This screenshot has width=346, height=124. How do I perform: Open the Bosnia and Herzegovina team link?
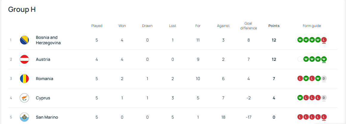coord(48,40)
